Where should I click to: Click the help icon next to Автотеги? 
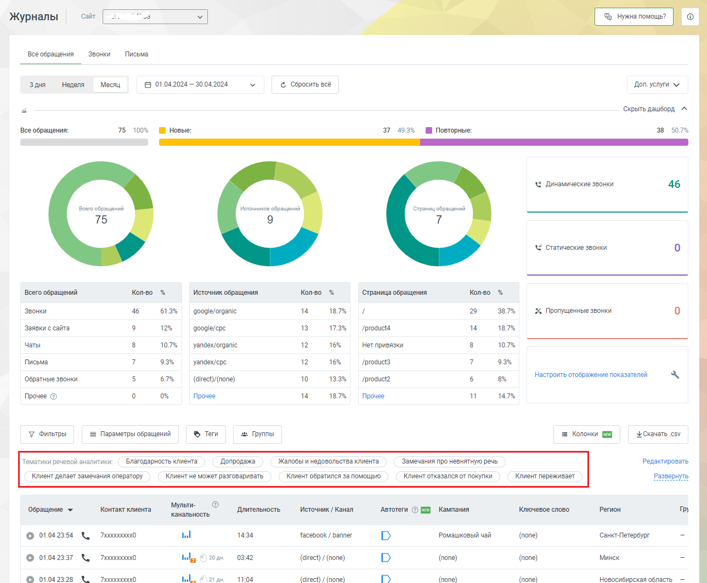(x=415, y=510)
